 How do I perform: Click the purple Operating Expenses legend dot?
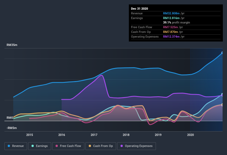[x=122, y=146]
